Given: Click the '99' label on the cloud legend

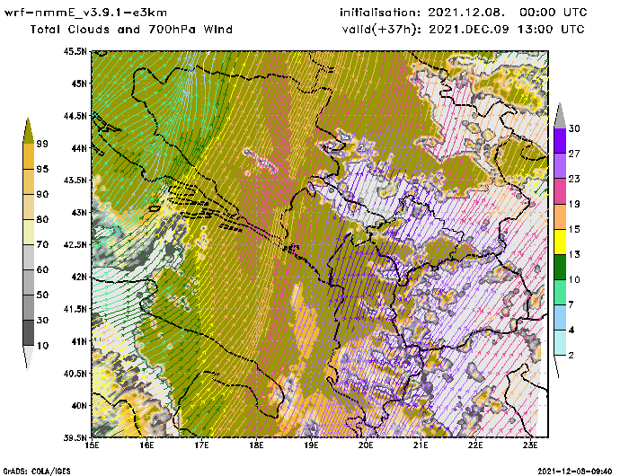Looking at the screenshot, I should point(42,144).
